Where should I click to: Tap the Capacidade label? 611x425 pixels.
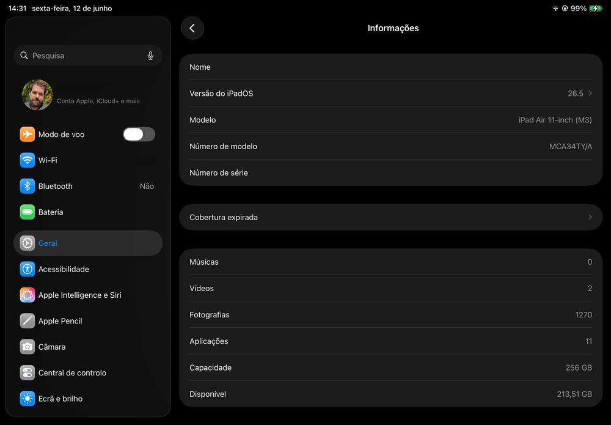coord(210,368)
